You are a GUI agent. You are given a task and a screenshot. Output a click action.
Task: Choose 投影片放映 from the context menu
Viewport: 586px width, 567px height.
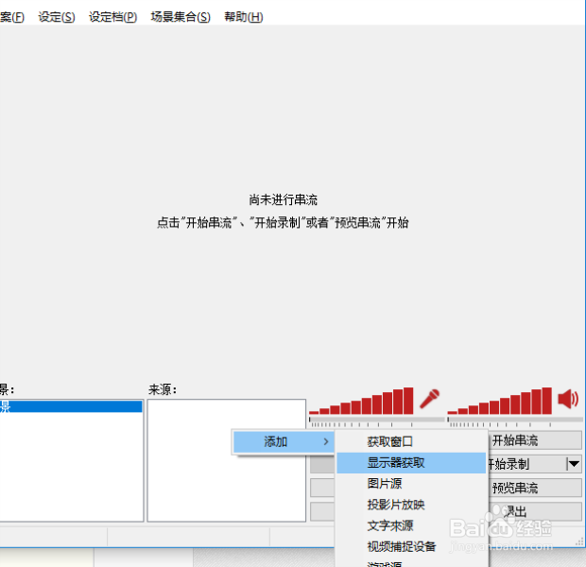tap(411, 505)
